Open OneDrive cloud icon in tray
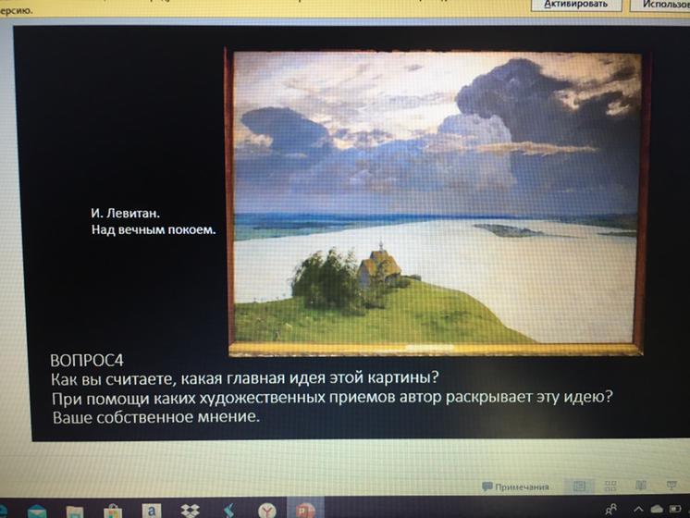690x518 pixels. (657, 509)
